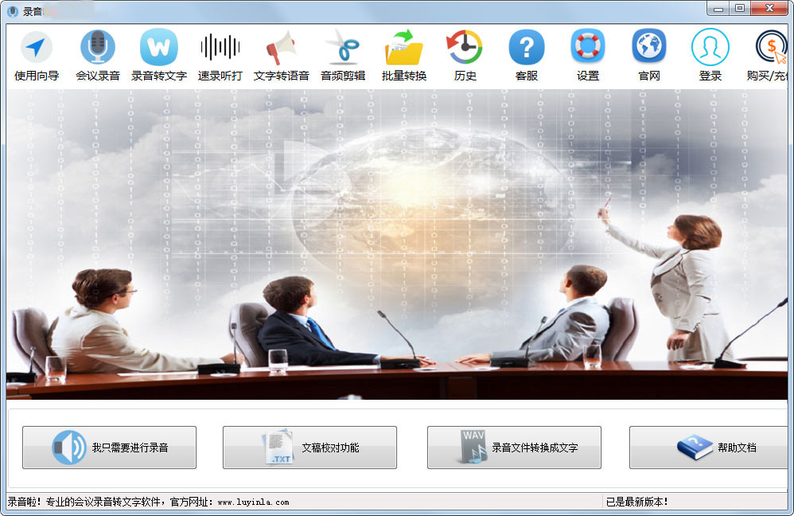794x516 pixels.
Task: Contact 客服 customer service
Action: point(526,53)
